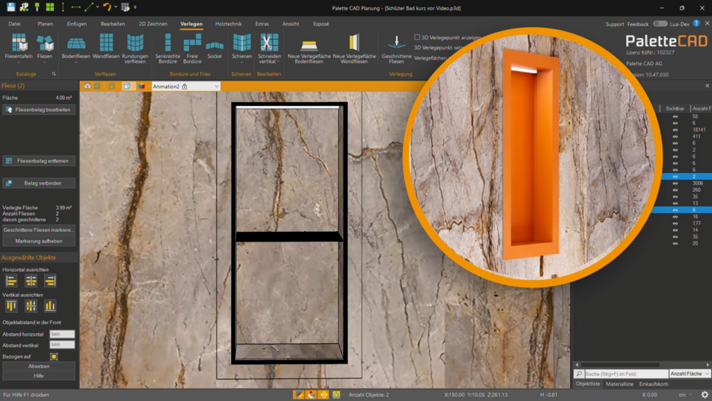The image size is (712, 401).
Task: Open settings gear in status bar
Action: click(x=705, y=394)
